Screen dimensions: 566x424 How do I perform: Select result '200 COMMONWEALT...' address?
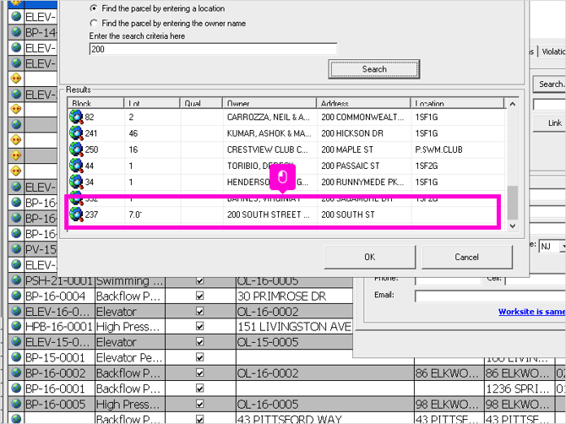pos(362,117)
